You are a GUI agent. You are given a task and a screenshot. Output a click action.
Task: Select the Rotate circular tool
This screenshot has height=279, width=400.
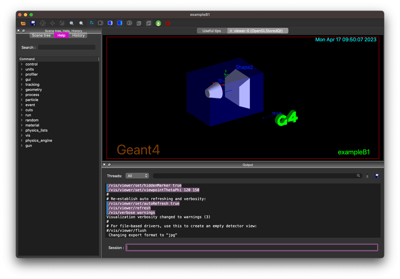tap(62, 23)
